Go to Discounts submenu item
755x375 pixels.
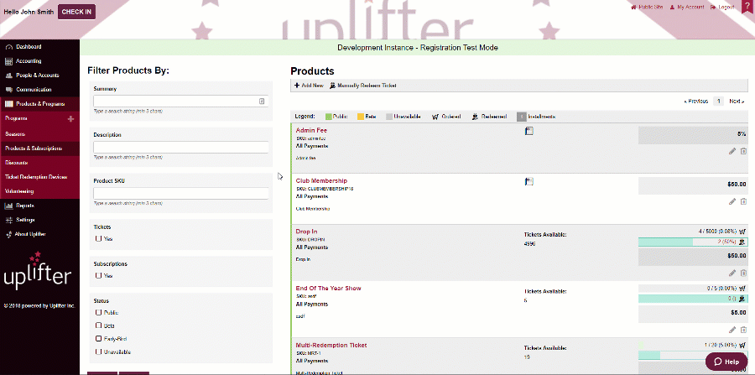(17, 163)
